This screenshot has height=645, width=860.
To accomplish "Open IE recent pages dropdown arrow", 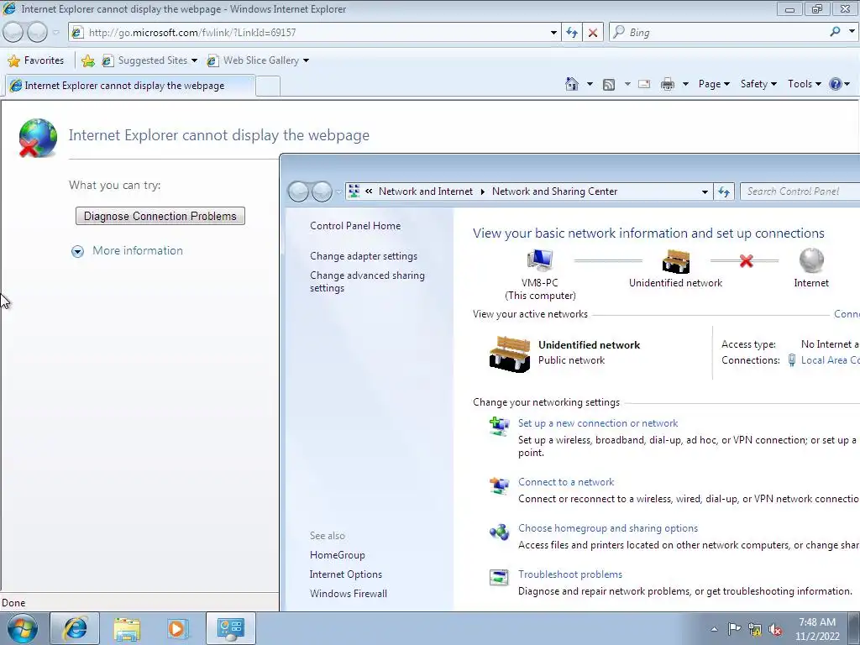I will tap(55, 32).
